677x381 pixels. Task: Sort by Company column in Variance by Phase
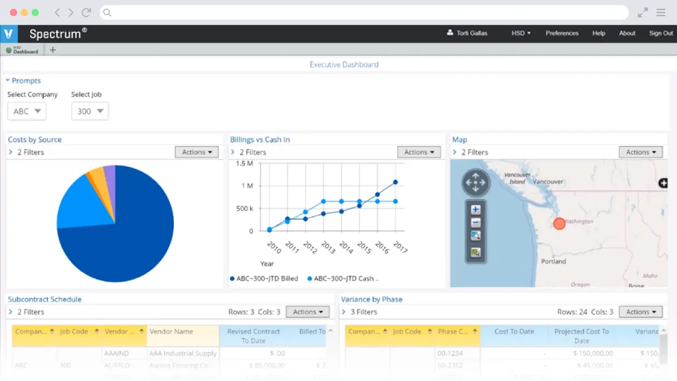385,332
